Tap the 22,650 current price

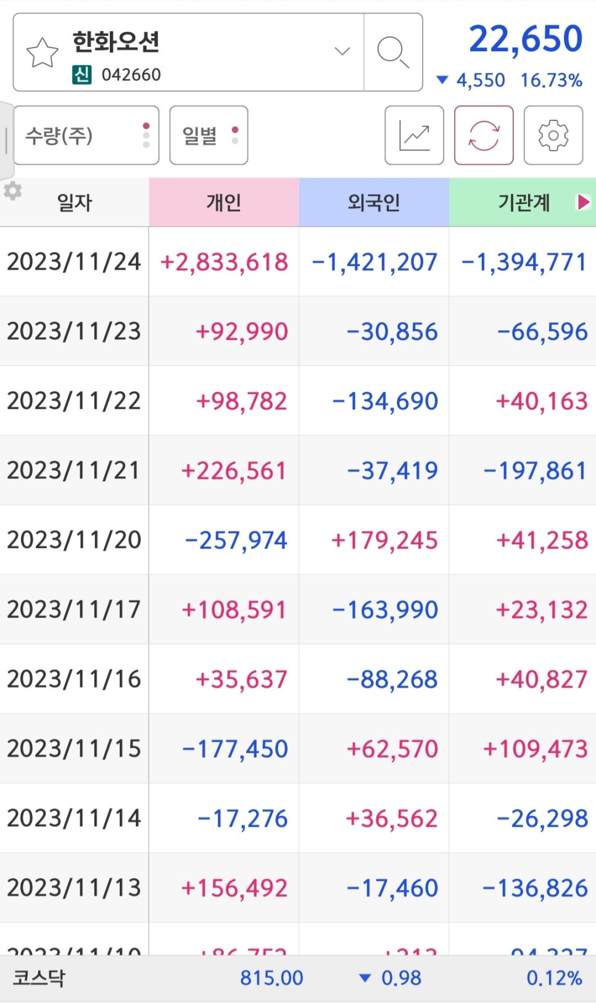(x=526, y=39)
